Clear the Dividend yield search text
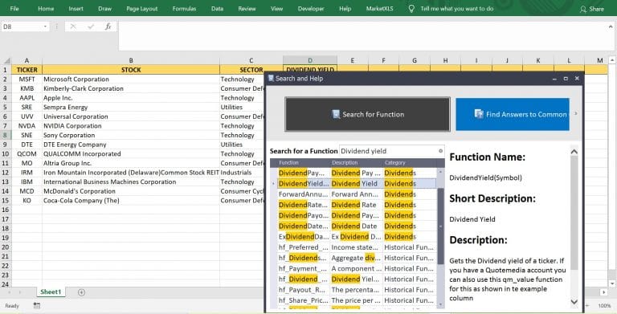Viewport: 617px width, 314px height. (x=440, y=151)
